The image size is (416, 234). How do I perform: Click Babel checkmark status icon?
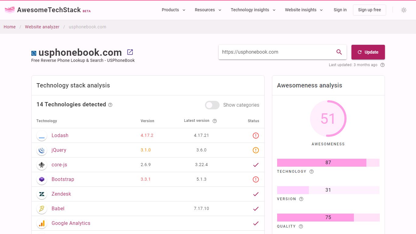click(x=256, y=209)
